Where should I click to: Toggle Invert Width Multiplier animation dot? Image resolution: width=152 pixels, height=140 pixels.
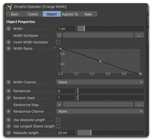(x=9, y=42)
